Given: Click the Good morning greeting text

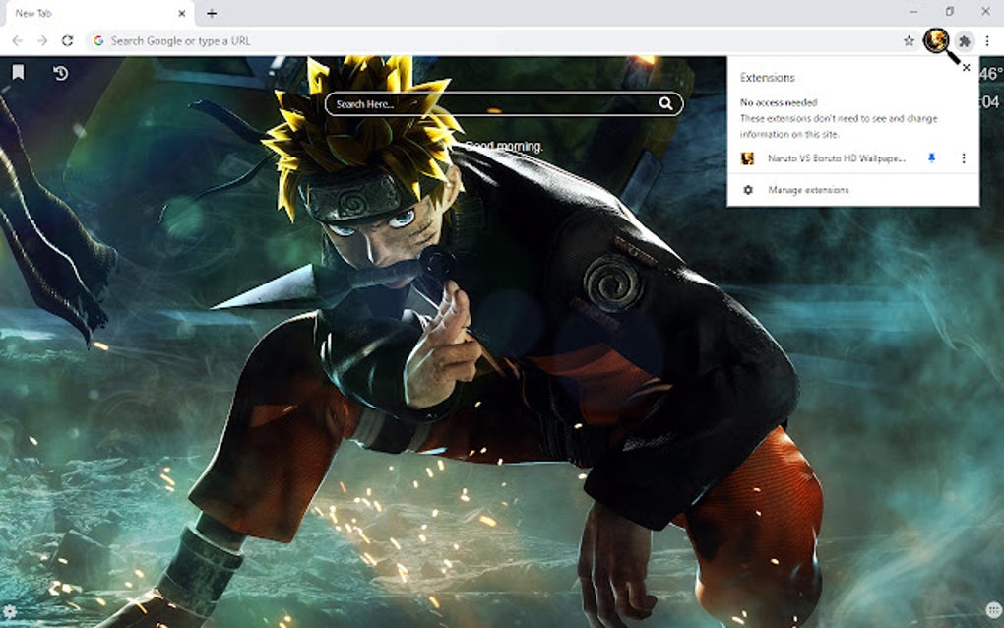Looking at the screenshot, I should 504,146.
